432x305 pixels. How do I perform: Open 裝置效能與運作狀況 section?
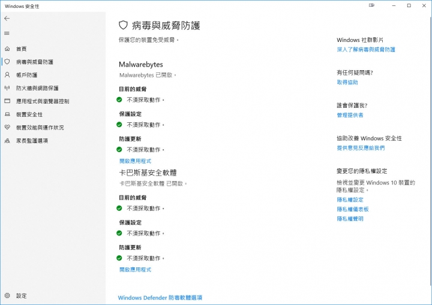coord(40,128)
